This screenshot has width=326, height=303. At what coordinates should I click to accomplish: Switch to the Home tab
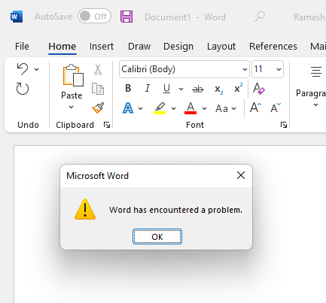[62, 47]
